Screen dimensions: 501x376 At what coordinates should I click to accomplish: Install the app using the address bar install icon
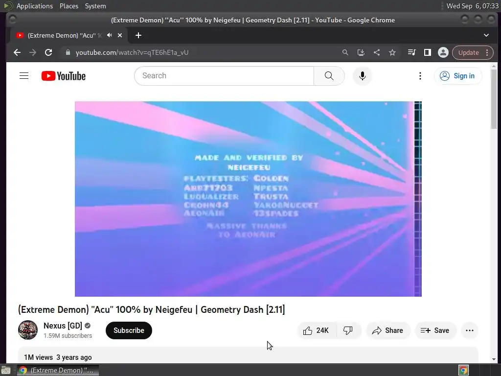(361, 52)
